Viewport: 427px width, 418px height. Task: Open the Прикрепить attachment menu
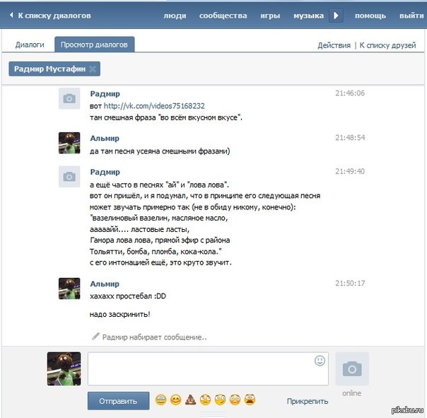point(308,402)
